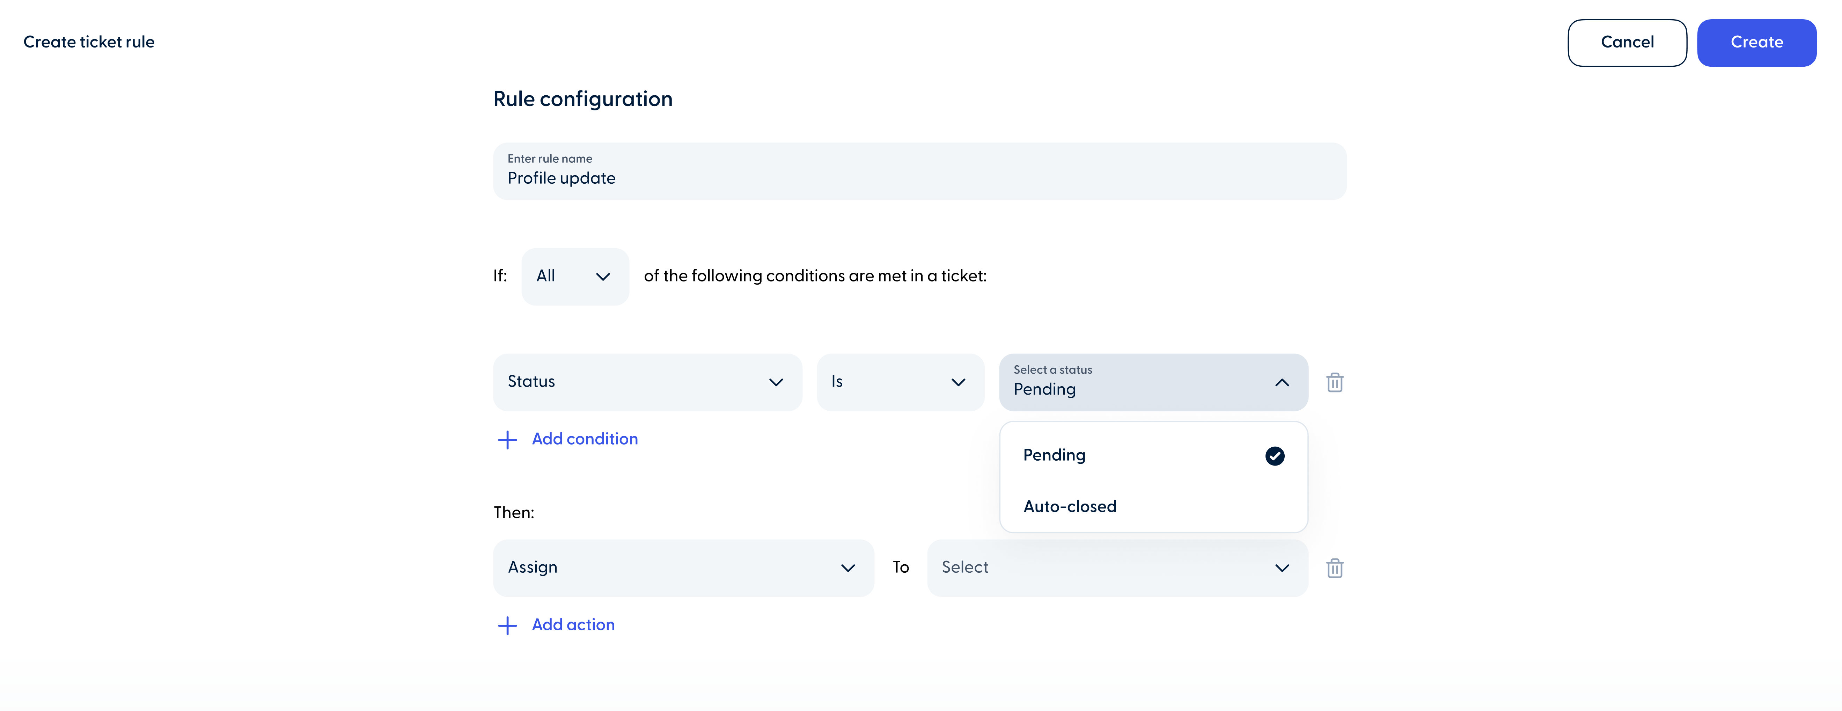Image resolution: width=1842 pixels, height=711 pixels.
Task: Open the All conditions dropdown
Action: click(x=575, y=276)
